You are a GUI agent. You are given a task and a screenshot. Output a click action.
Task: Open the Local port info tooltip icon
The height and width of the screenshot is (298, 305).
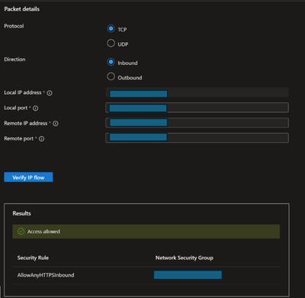pos(36,109)
